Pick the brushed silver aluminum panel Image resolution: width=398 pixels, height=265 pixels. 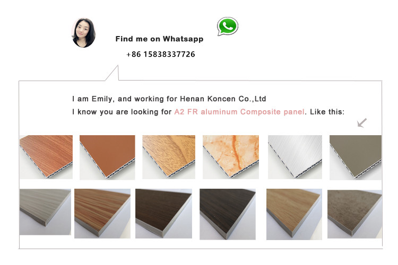(x=295, y=157)
